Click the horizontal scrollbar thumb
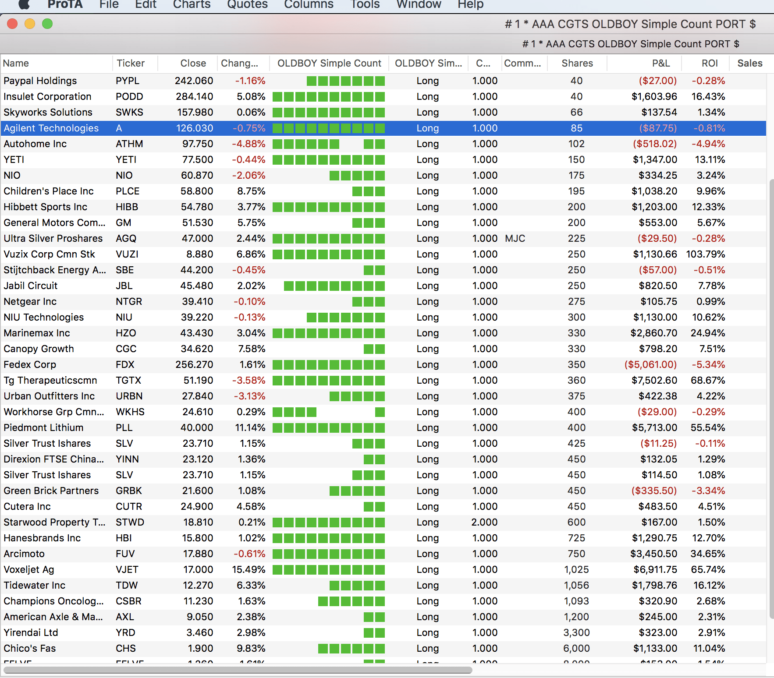This screenshot has height=678, width=774. tap(238, 670)
